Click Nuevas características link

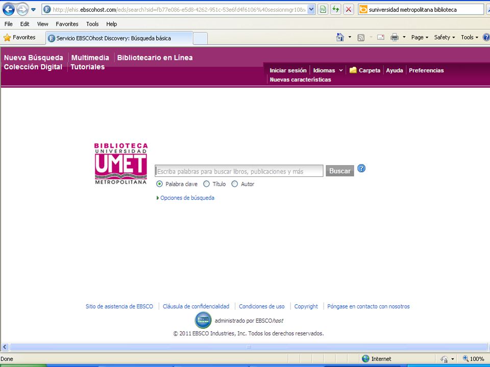point(300,80)
